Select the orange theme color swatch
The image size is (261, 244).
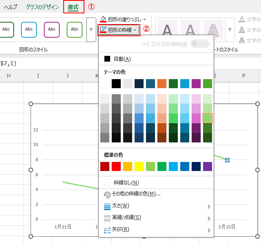coord(162,84)
